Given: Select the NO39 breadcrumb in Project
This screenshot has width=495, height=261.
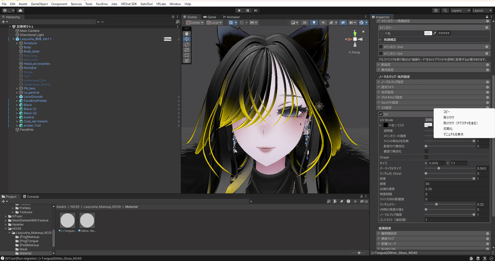Looking at the screenshot, I should pyautogui.click(x=74, y=207).
